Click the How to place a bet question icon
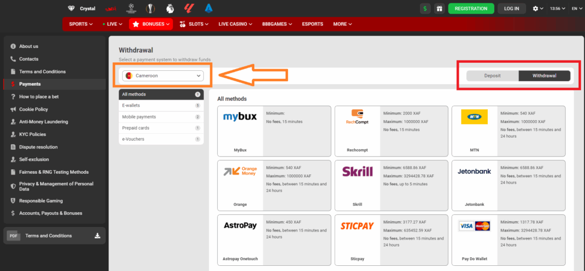Screen dimensions: 585x271 [13, 97]
